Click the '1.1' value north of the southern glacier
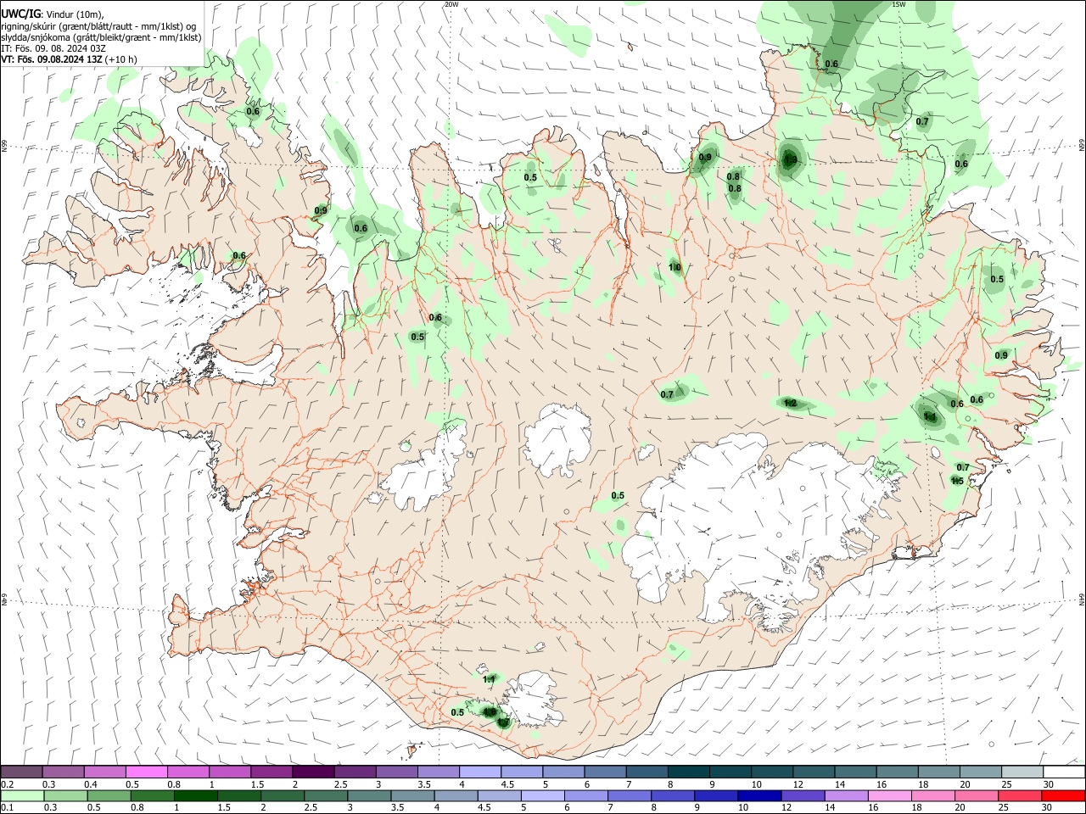The width and height of the screenshot is (1086, 814). point(489,679)
